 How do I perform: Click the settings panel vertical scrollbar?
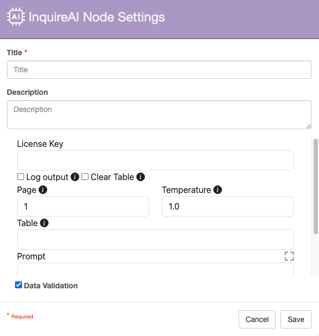[x=316, y=186]
